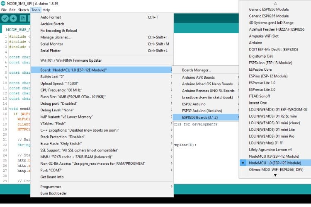The image size is (311, 207).
Task: Expand the C++ Exceptions submenu
Action: [x=102, y=130]
